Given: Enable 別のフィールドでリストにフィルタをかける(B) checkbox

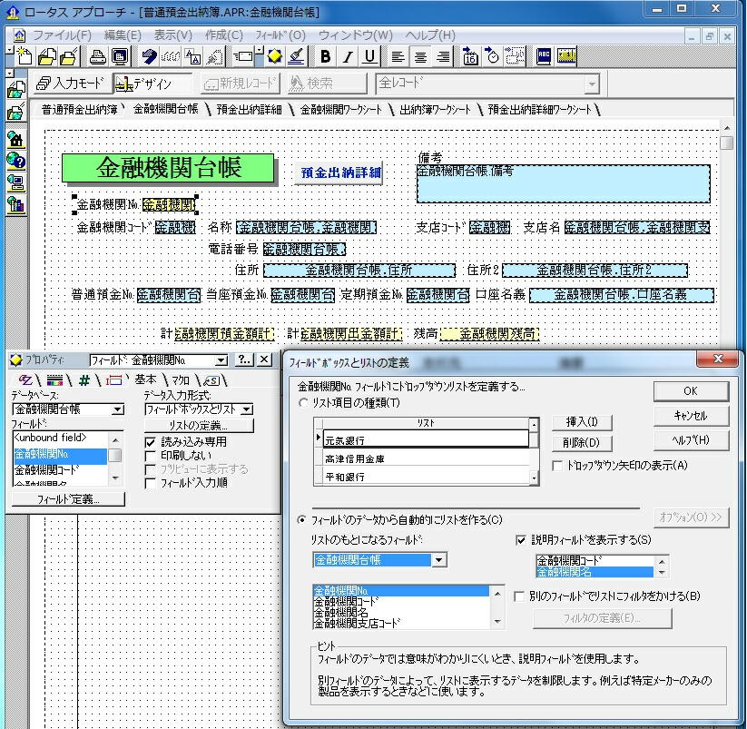Looking at the screenshot, I should [519, 596].
